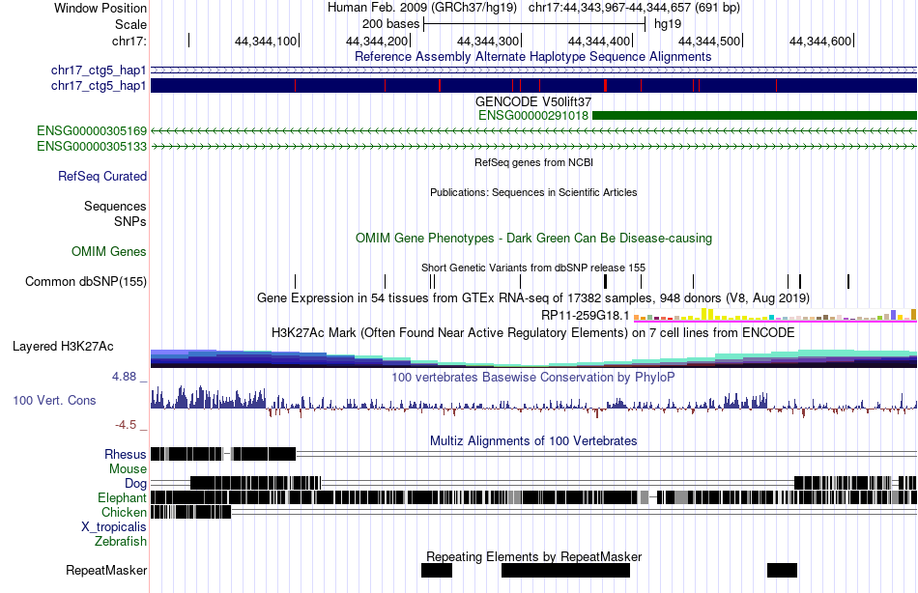Viewport: 918px width, 593px height.
Task: Click the green ENSG00000291018 exon block
Action: (754, 115)
